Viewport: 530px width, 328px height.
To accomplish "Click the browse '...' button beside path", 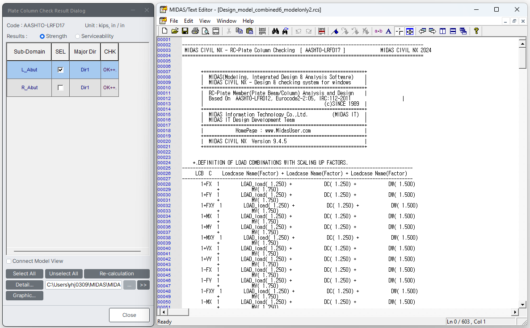I will (x=129, y=285).
